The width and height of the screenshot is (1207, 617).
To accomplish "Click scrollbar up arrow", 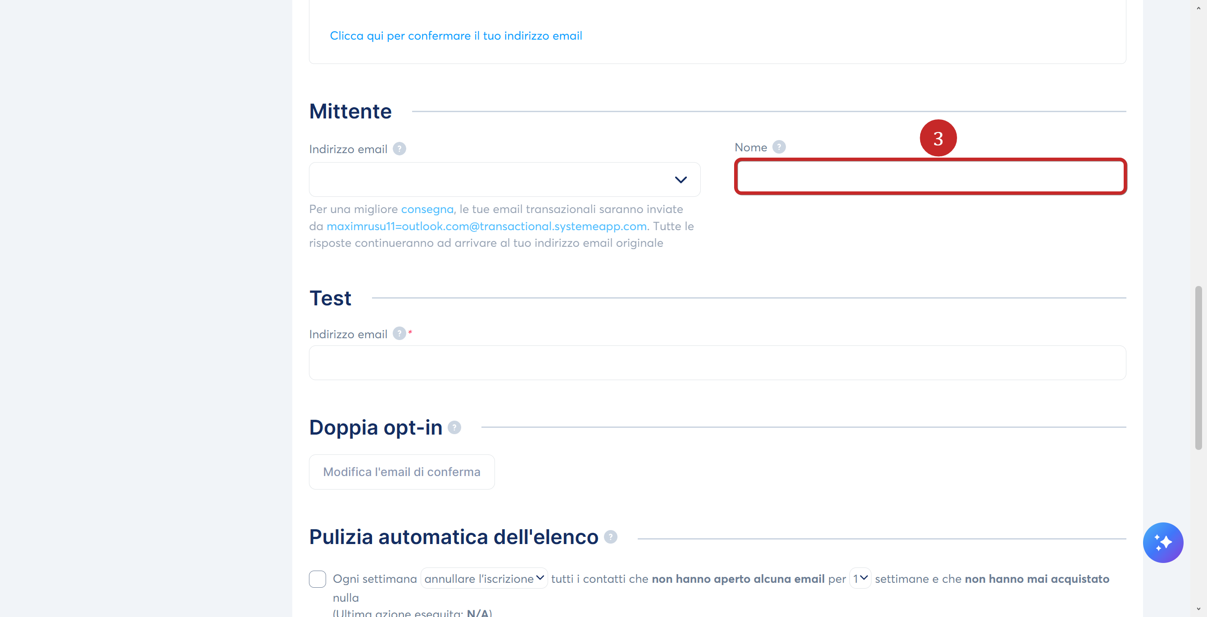I will [x=1198, y=9].
